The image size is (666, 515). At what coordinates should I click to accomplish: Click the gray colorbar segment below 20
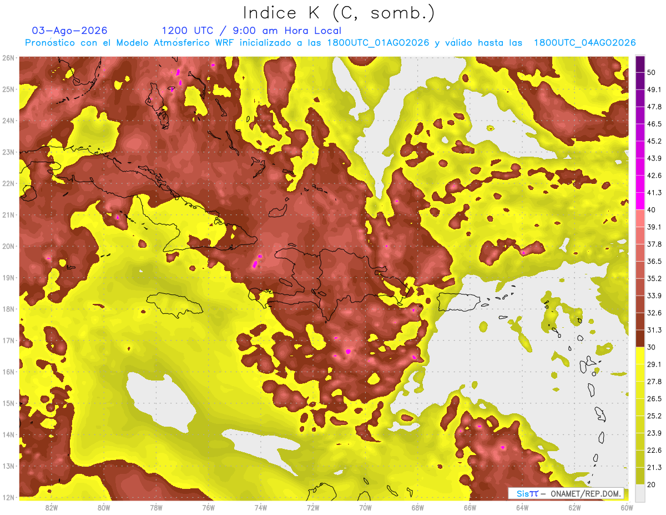[x=640, y=493]
